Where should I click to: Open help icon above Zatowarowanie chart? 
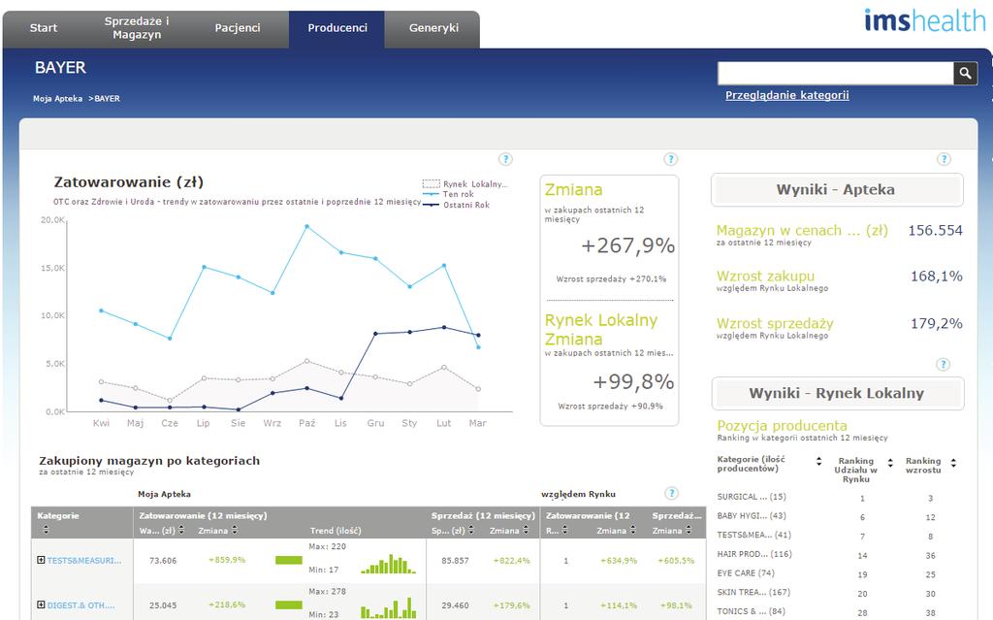point(505,159)
